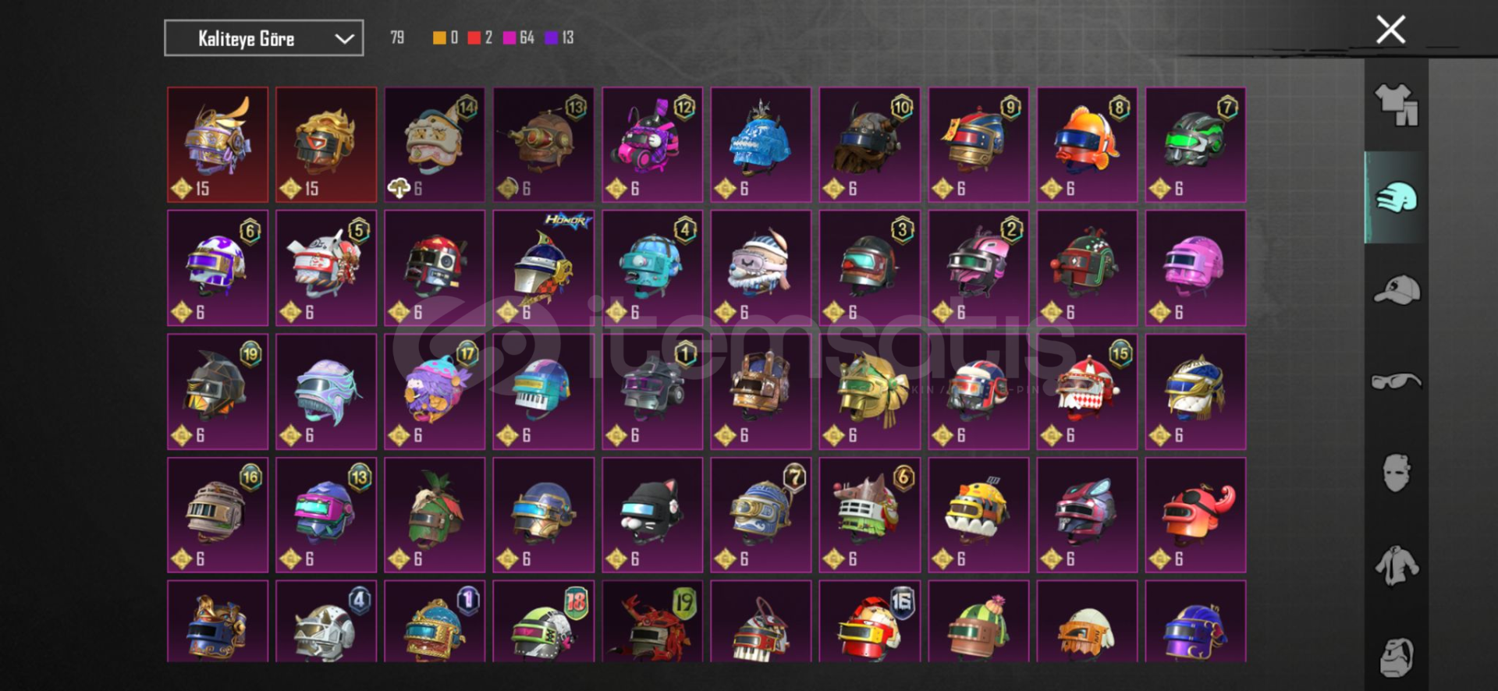Open the backpack category icon
Image resolution: width=1498 pixels, height=691 pixels.
coord(1397,657)
